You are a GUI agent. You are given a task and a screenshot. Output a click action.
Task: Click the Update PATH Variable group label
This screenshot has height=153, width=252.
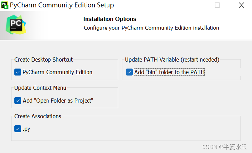[172, 60]
